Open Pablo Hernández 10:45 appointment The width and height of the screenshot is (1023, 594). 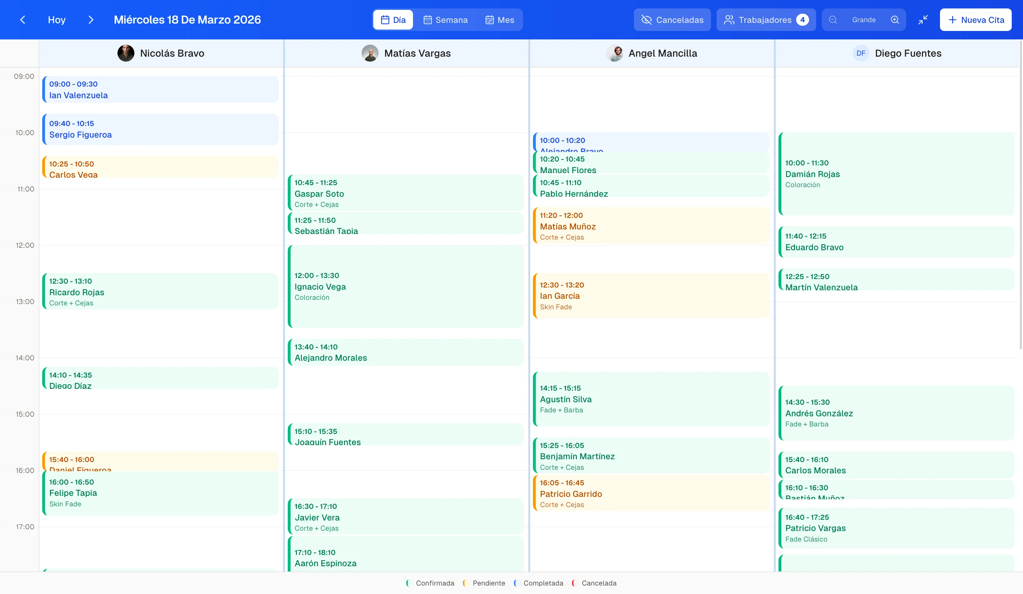(651, 186)
